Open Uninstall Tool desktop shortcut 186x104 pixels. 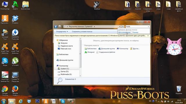pos(5,34)
